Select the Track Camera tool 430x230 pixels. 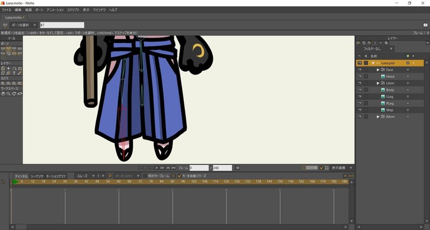point(3,83)
